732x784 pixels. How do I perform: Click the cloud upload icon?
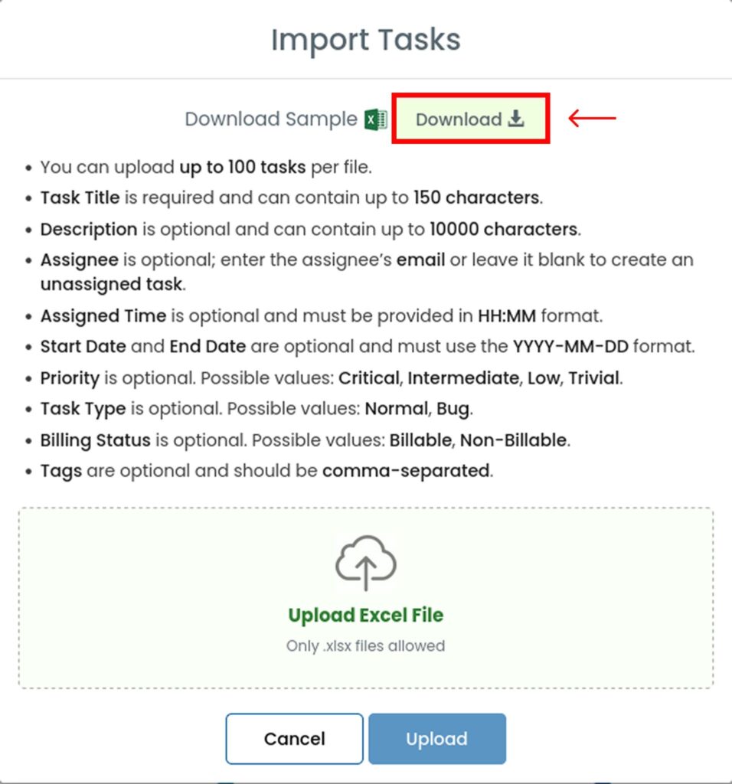(365, 563)
